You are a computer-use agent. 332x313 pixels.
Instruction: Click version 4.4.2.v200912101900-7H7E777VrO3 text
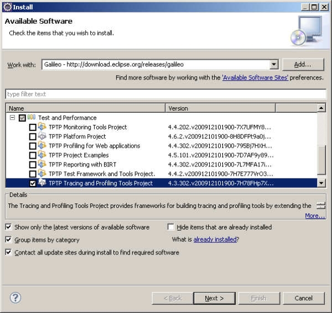[x=220, y=174]
